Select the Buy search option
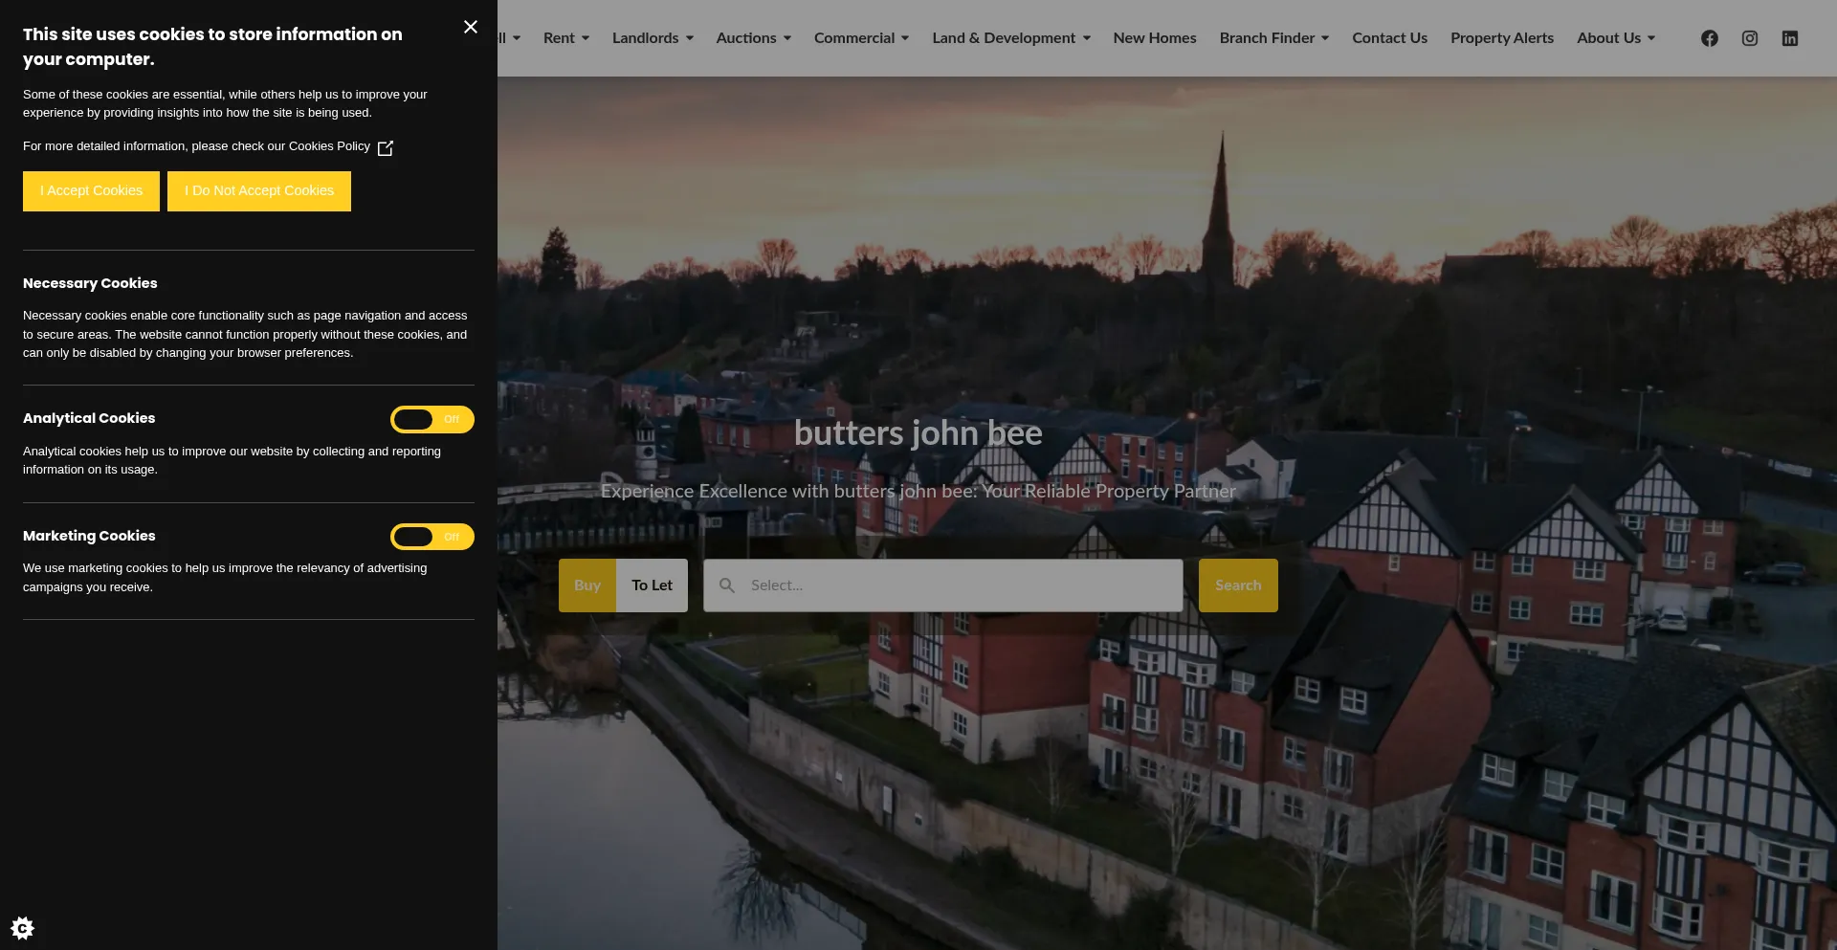 (587, 585)
